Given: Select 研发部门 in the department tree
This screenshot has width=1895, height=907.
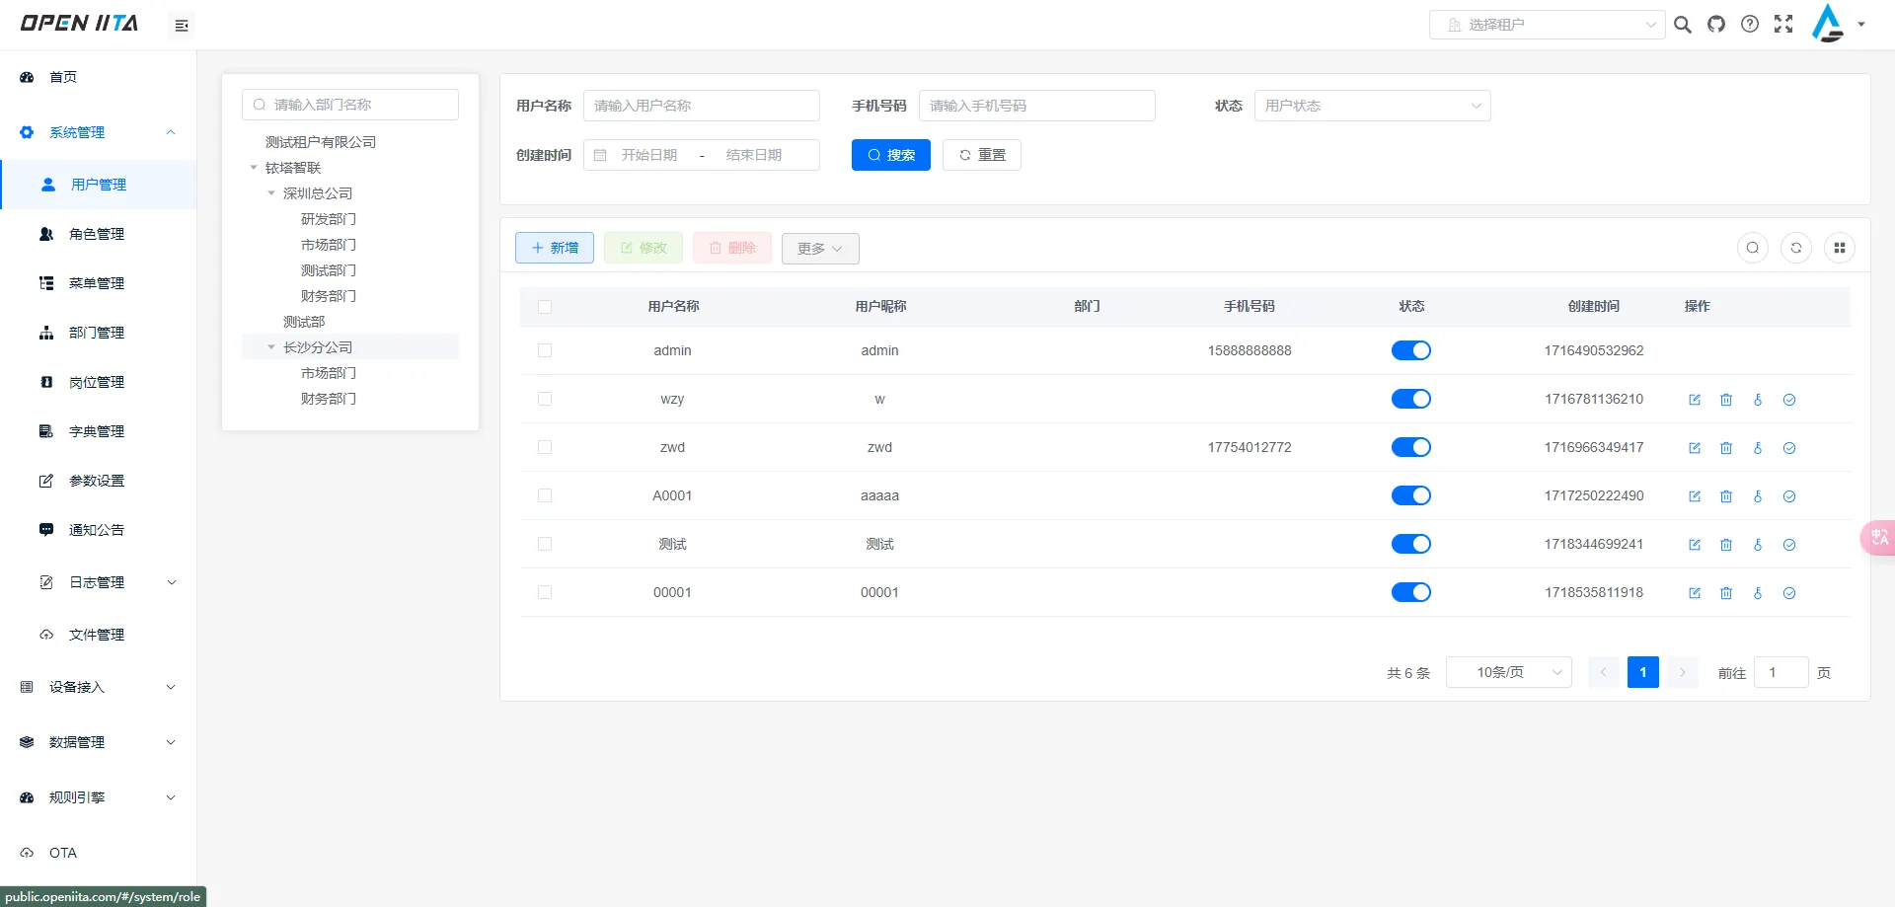Looking at the screenshot, I should coord(329,219).
